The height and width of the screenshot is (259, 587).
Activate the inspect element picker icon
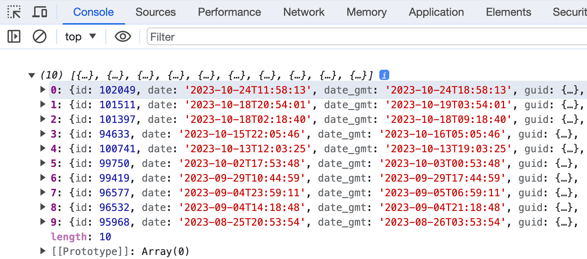[x=14, y=12]
